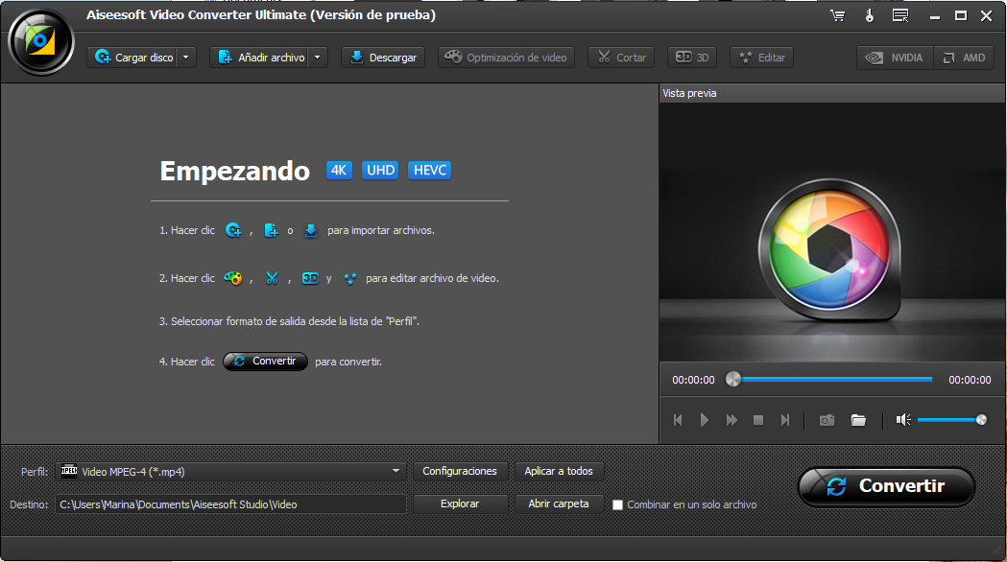Toggle AMD acceleration
This screenshot has height=562, width=1007.
[964, 58]
